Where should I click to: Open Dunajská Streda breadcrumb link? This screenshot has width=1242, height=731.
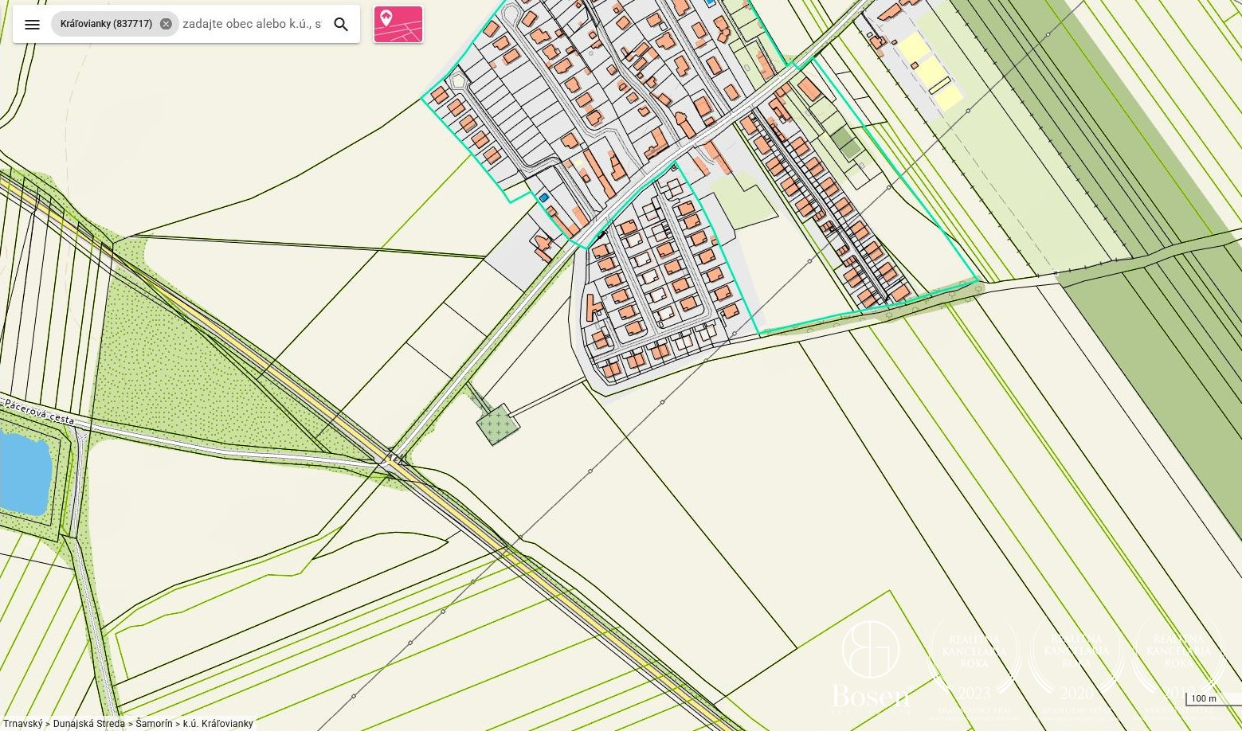pos(88,724)
